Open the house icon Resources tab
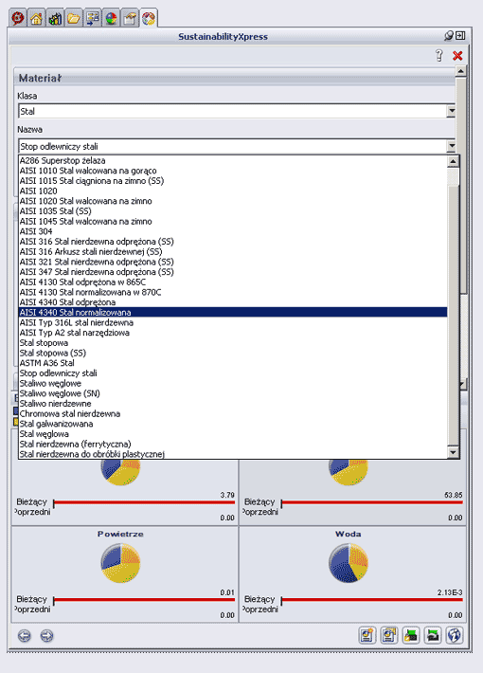The width and height of the screenshot is (483, 673). (x=36, y=18)
